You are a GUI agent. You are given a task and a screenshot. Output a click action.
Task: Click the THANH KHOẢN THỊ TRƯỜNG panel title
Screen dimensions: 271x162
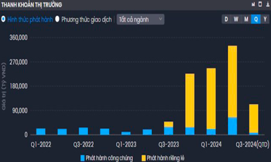click(x=31, y=5)
